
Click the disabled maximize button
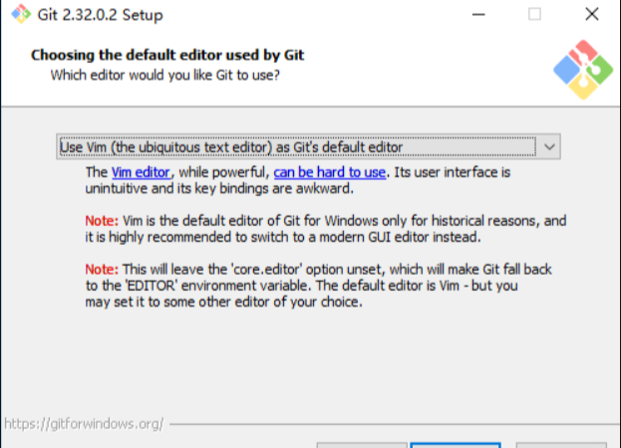534,14
